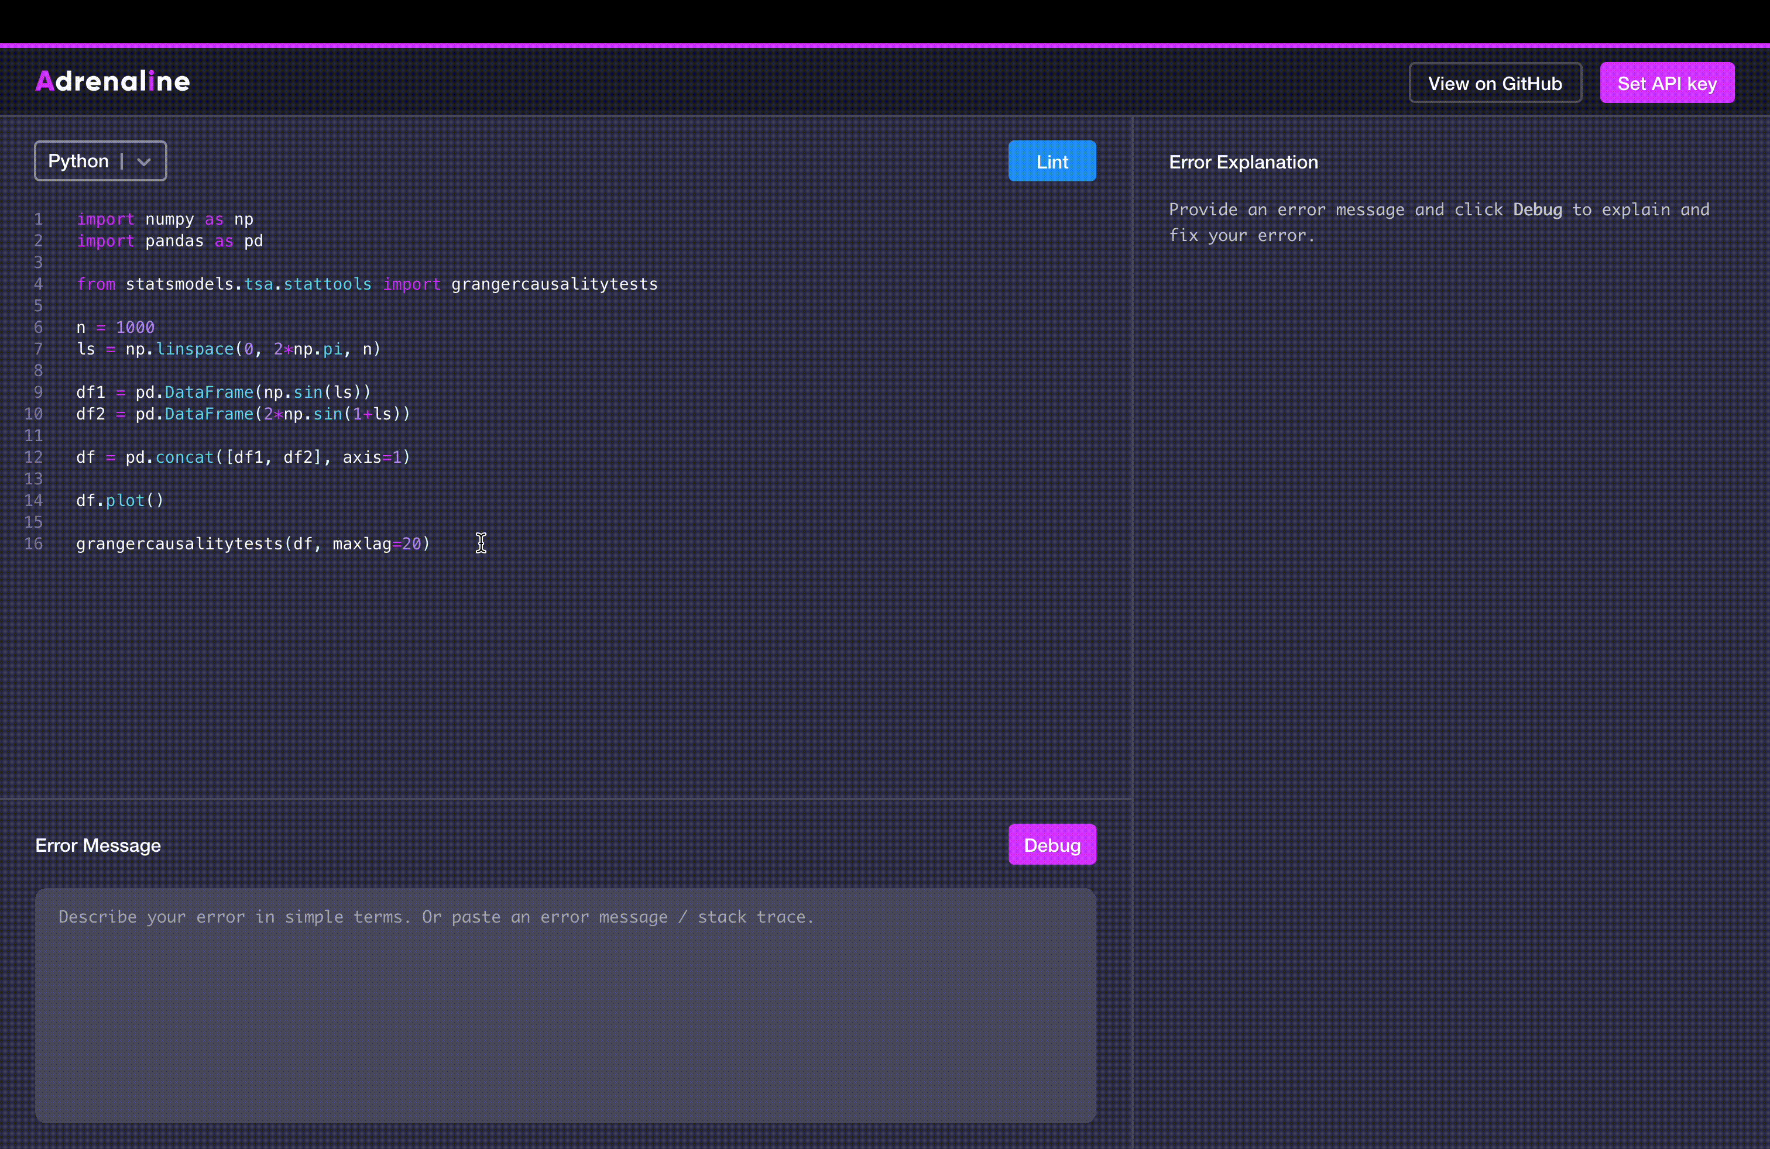Viewport: 1770px width, 1149px height.
Task: Click line number 16 in the gutter
Action: coord(33,544)
